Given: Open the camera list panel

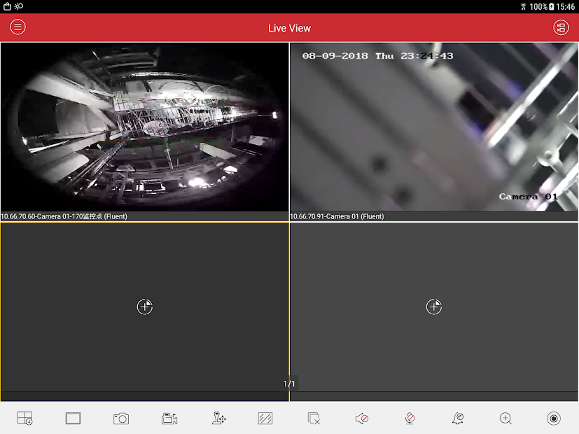Looking at the screenshot, I should pos(561,27).
